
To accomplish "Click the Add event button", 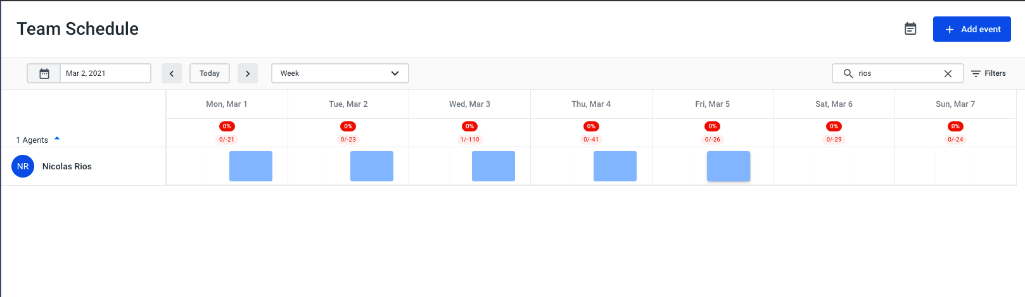I will point(972,29).
